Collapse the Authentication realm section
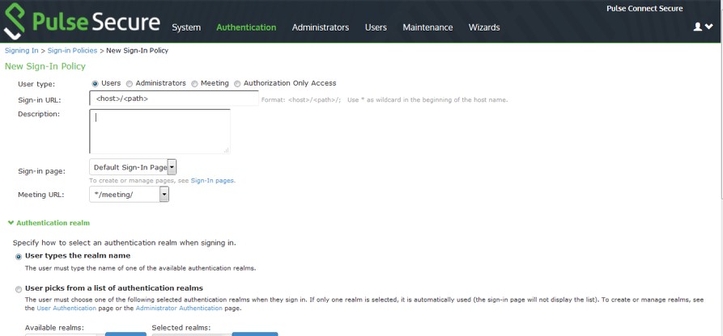 click(x=49, y=222)
